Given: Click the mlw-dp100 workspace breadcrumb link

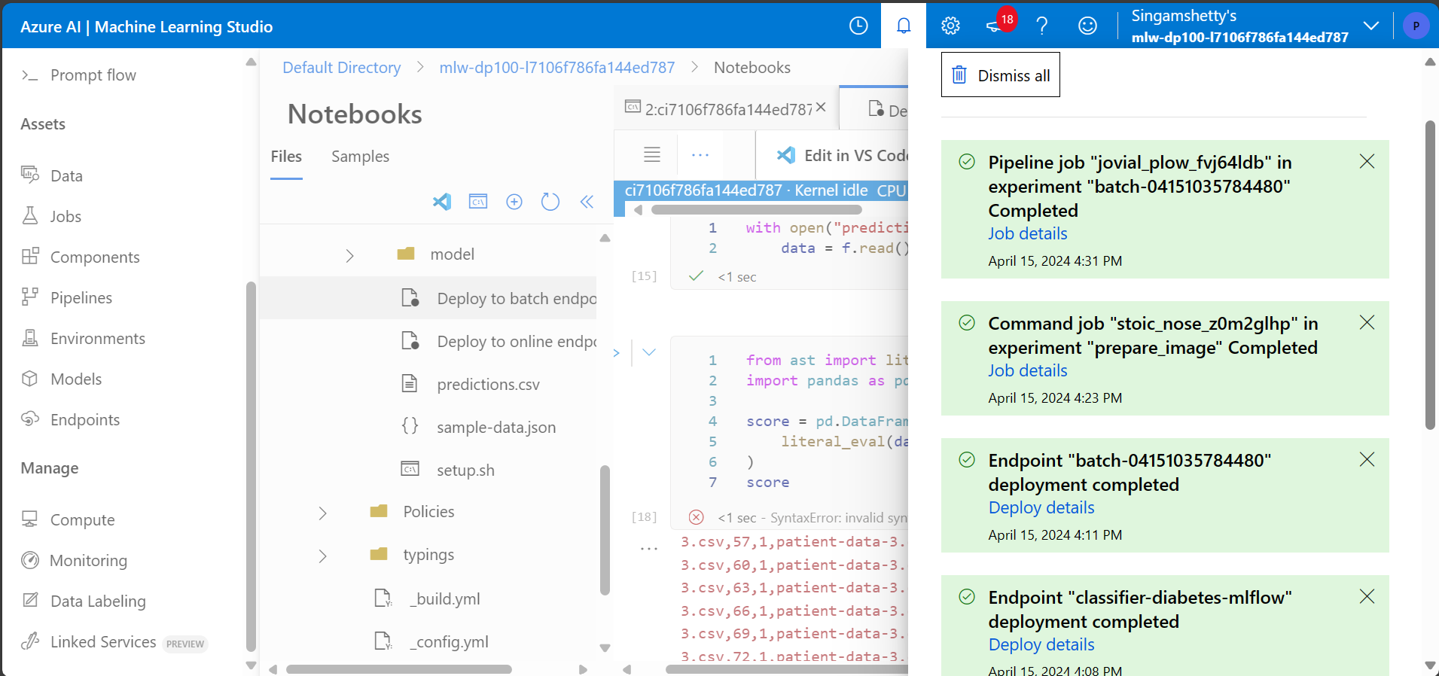Looking at the screenshot, I should pos(556,68).
